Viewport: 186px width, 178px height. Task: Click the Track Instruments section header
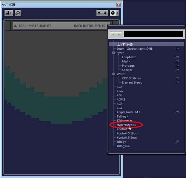pos(35,26)
